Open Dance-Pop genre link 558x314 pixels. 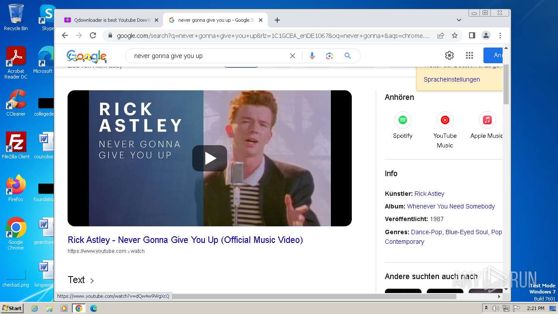click(x=426, y=232)
